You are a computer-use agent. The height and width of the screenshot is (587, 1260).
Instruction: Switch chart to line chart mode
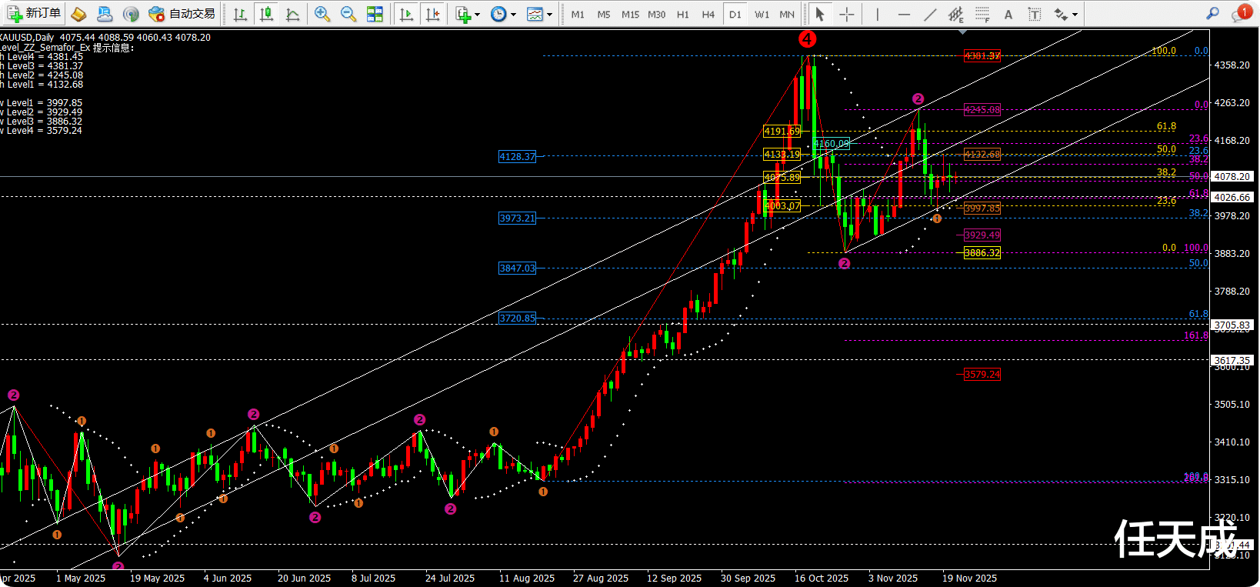coord(292,14)
